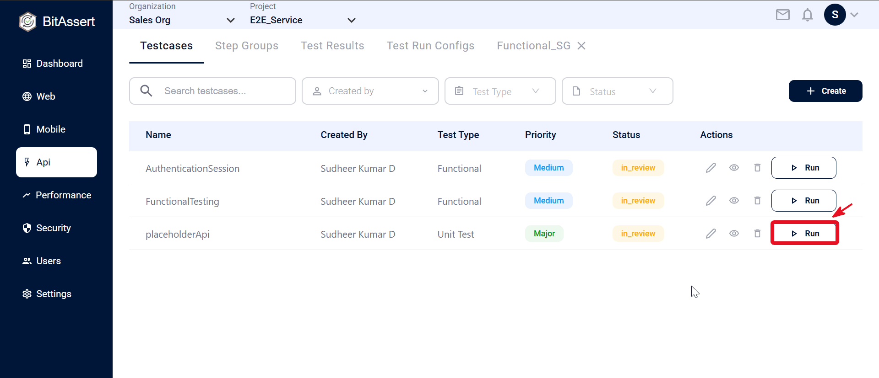The image size is (879, 378).
Task: Click the Priority column header
Action: (x=541, y=135)
